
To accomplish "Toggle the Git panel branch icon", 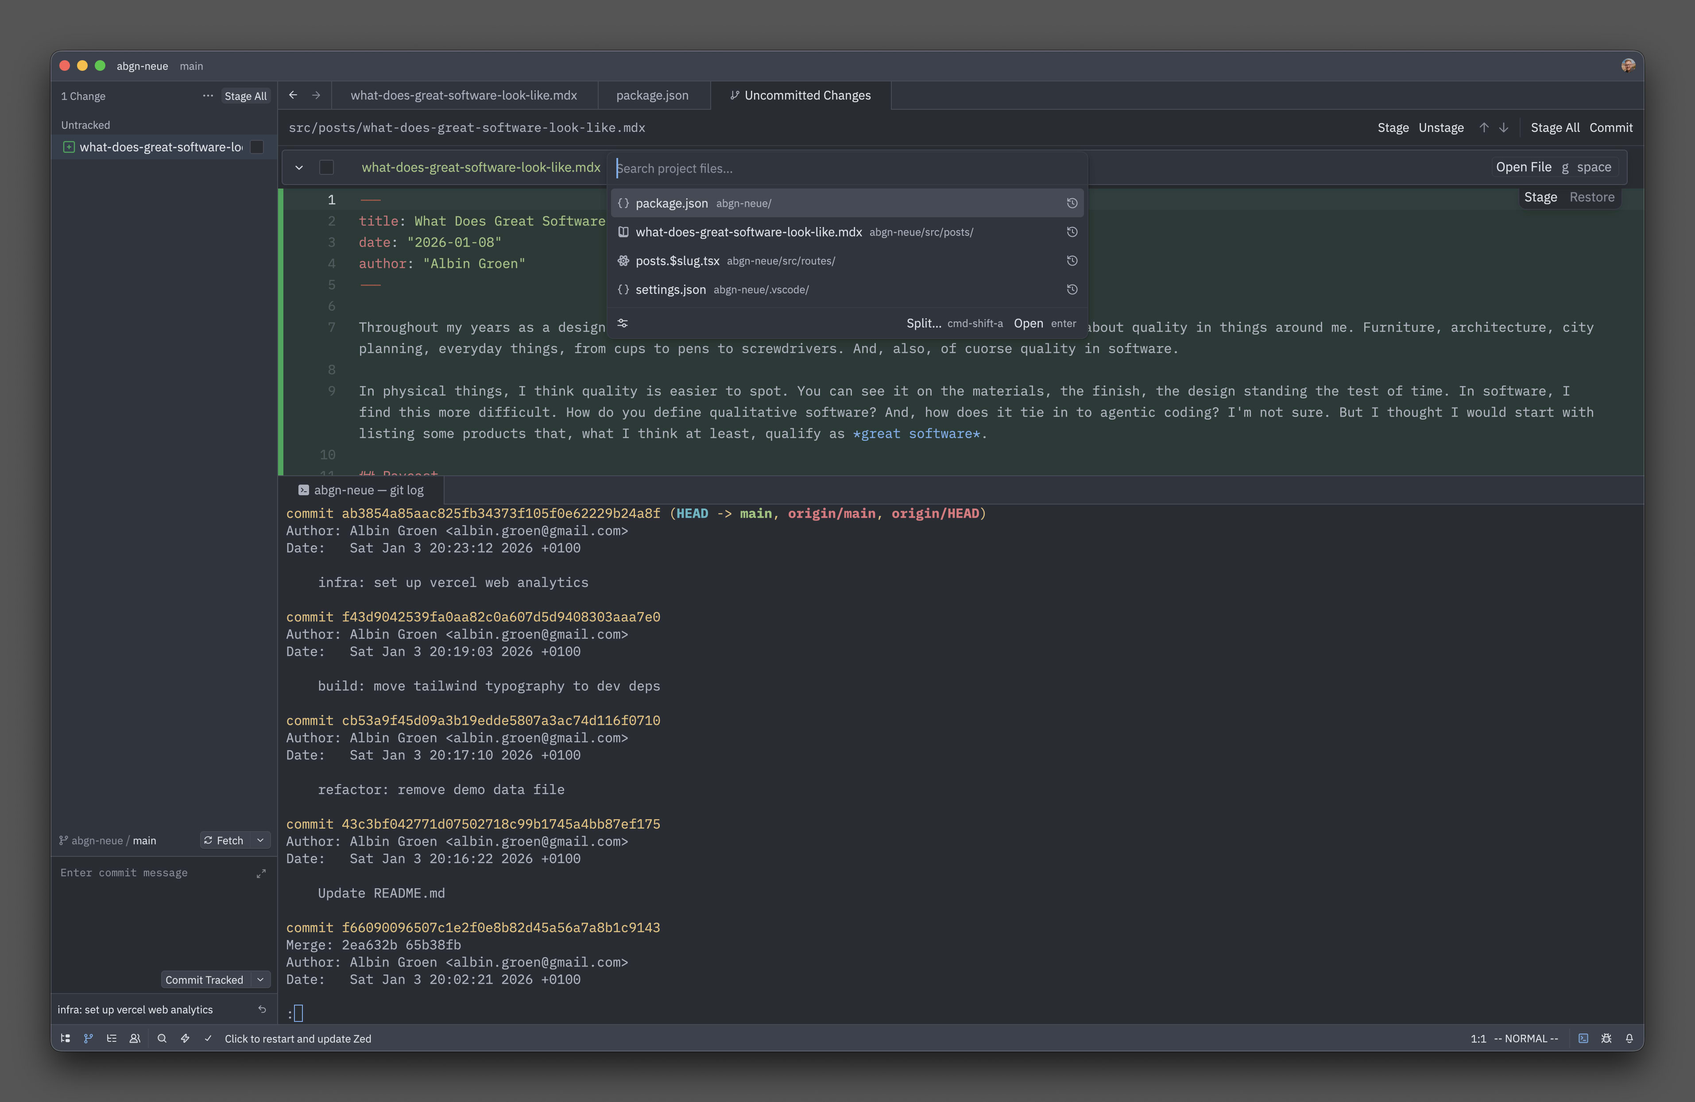I will coord(88,1039).
